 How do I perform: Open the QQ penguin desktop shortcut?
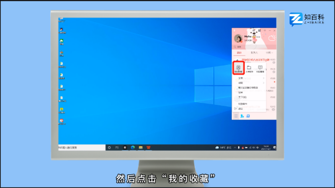(62, 30)
